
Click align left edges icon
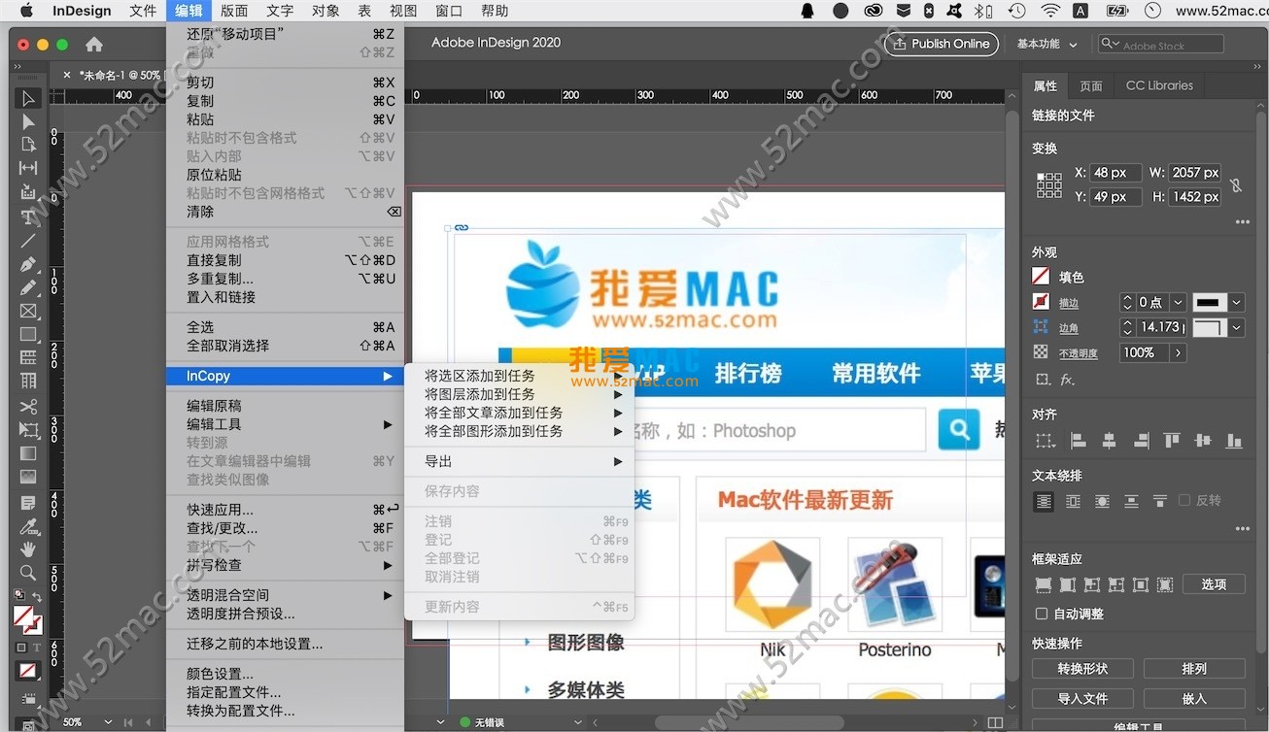coord(1078,441)
